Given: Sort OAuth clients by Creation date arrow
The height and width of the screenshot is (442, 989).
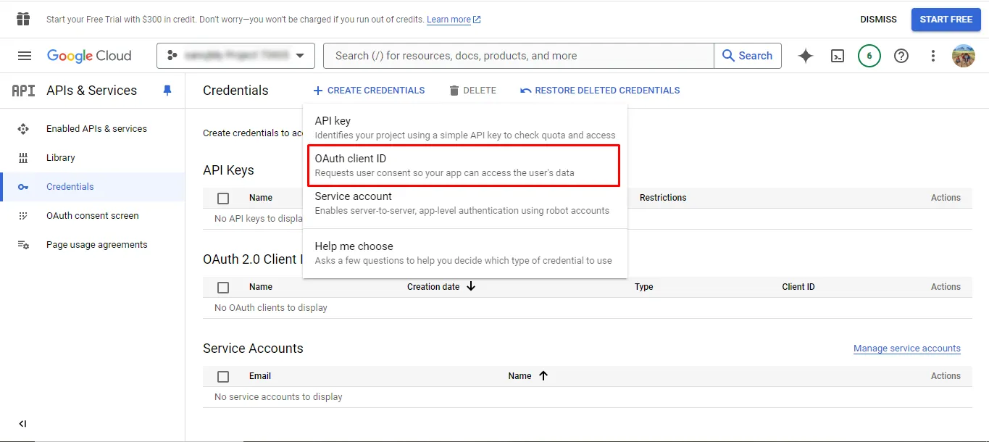Looking at the screenshot, I should point(471,286).
